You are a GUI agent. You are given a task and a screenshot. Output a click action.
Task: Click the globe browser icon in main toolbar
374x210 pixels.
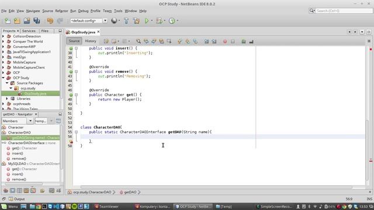coord(114,21)
